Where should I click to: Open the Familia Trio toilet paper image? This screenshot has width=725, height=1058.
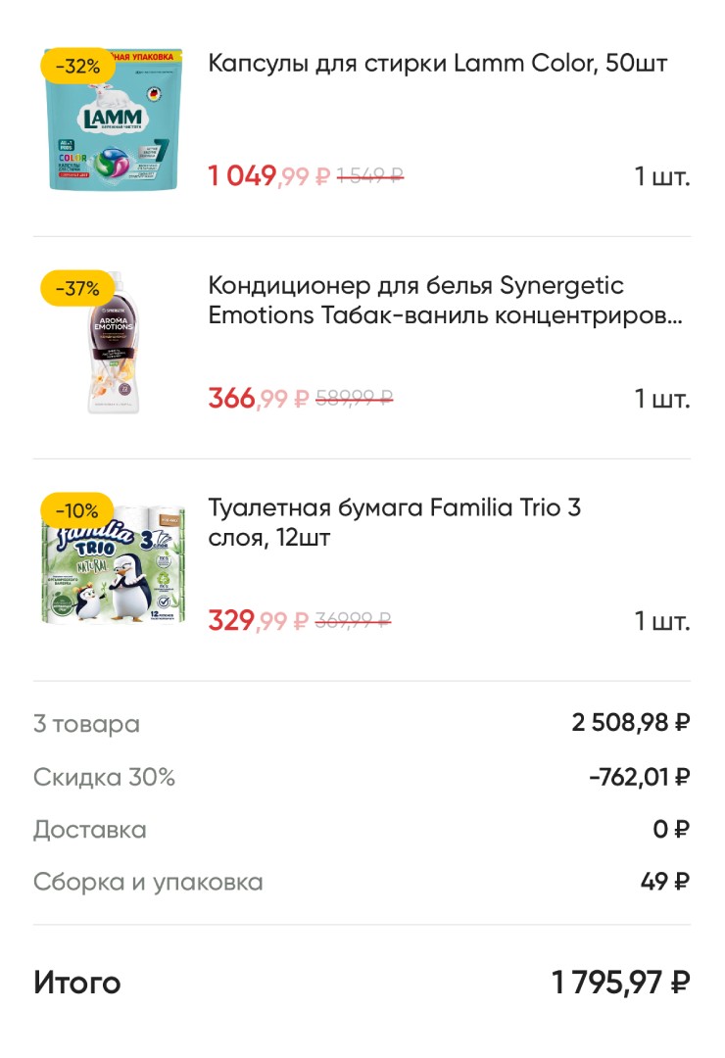point(114,564)
